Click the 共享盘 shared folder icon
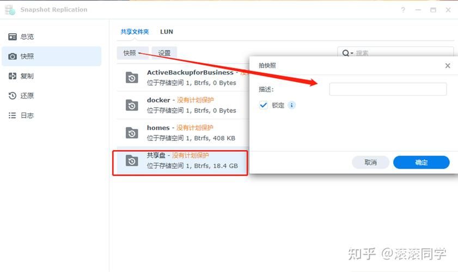The height and width of the screenshot is (272, 458). pyautogui.click(x=132, y=160)
